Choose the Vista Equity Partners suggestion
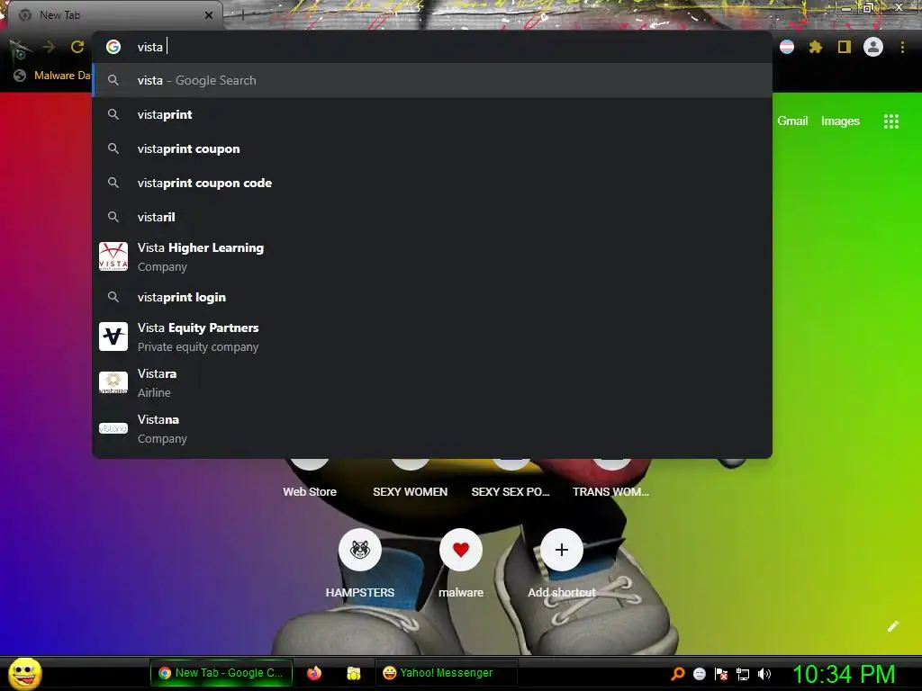 [432, 337]
